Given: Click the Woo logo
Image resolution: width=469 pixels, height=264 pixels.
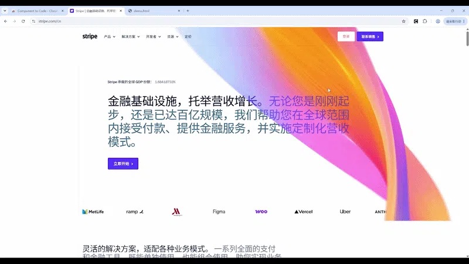Looking at the screenshot, I should click(261, 212).
